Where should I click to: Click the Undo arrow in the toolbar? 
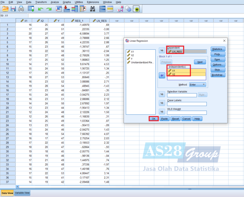tap(41, 9)
